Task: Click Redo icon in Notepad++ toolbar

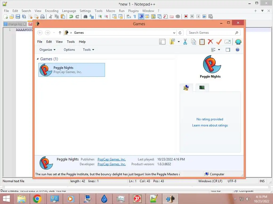Action: [x=77, y=16]
